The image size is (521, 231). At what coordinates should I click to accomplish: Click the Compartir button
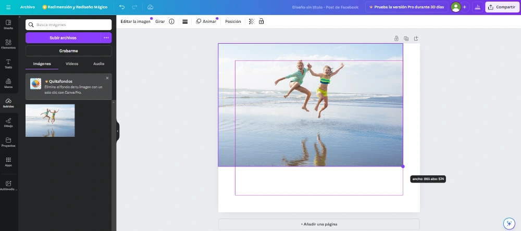[502, 7]
